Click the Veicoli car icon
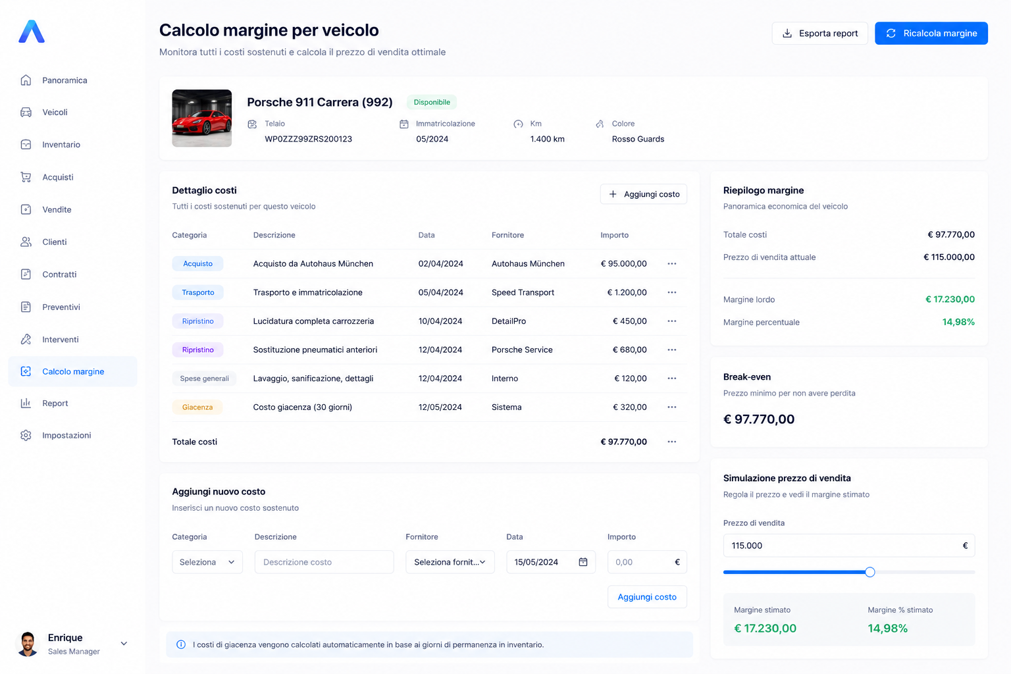1011x674 pixels. 26,113
